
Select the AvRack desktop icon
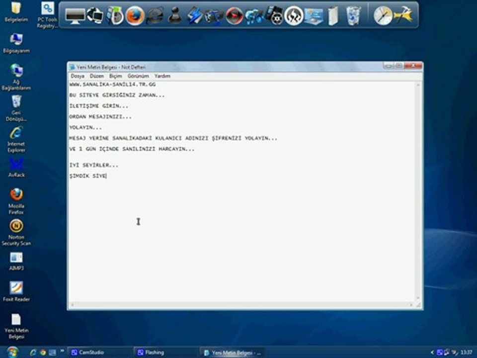point(16,168)
